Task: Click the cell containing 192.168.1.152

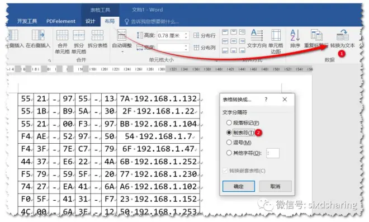Action: (x=158, y=200)
